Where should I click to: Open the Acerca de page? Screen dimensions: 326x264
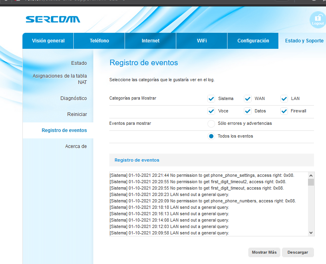76,146
